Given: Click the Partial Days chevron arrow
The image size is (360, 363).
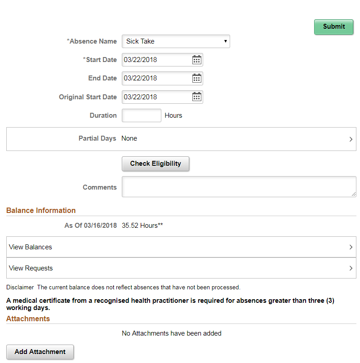Looking at the screenshot, I should point(351,139).
